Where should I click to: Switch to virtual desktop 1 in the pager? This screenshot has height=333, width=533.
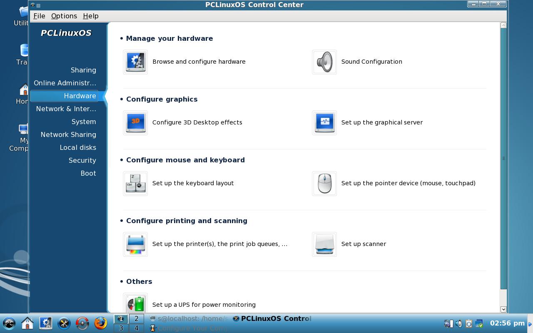[121, 319]
